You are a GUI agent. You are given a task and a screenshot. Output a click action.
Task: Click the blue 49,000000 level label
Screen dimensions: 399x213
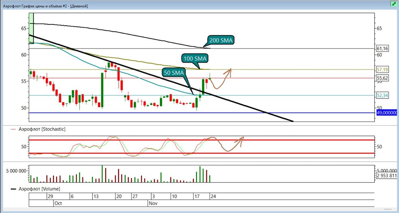click(387, 113)
